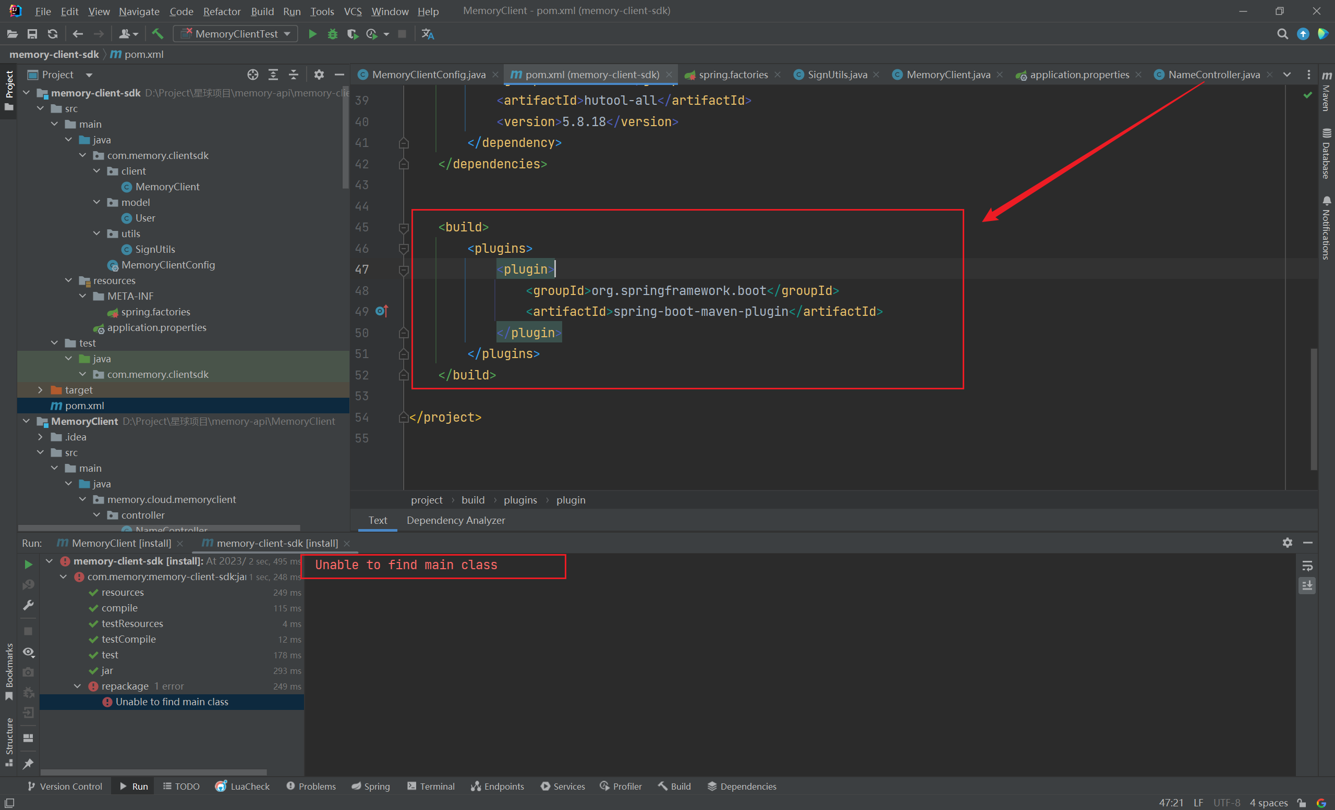The height and width of the screenshot is (810, 1335).
Task: Open the Notifications side panel
Action: click(1326, 227)
